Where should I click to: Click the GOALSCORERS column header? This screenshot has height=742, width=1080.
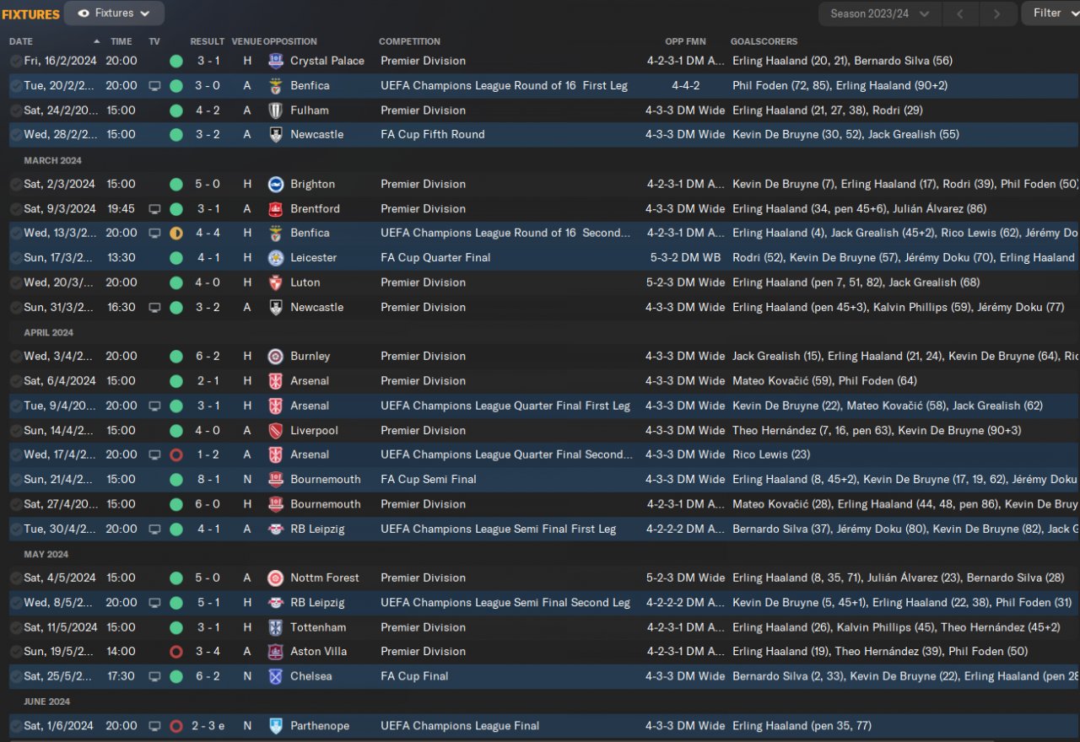[764, 41]
